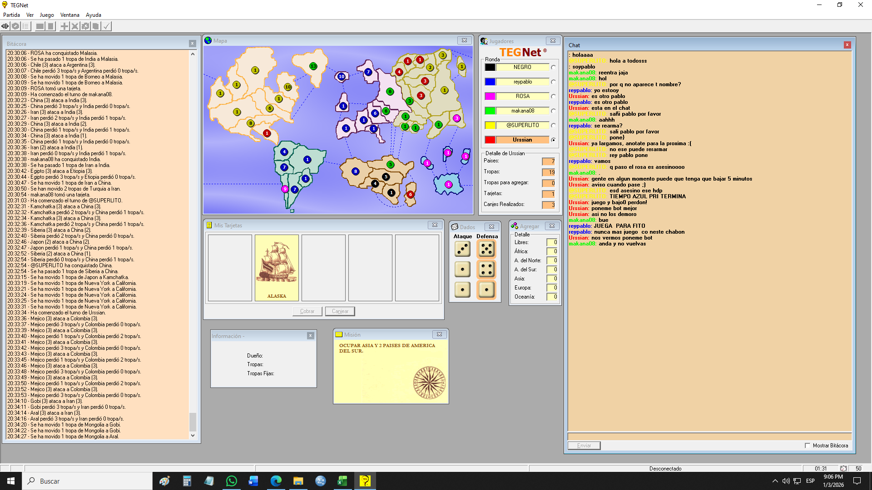The height and width of the screenshot is (490, 872).
Task: Enable the Mostrar Bitácora checkbox
Action: pyautogui.click(x=808, y=446)
